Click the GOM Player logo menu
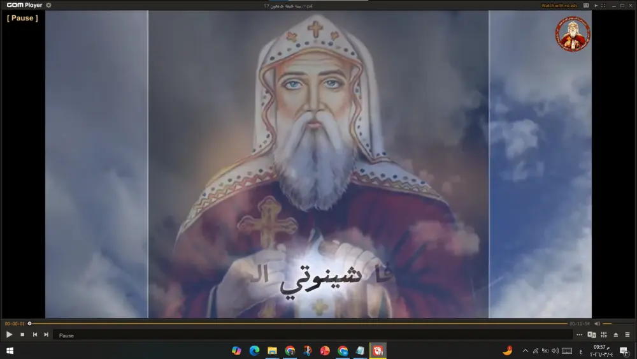Image resolution: width=637 pixels, height=359 pixels. click(x=24, y=5)
